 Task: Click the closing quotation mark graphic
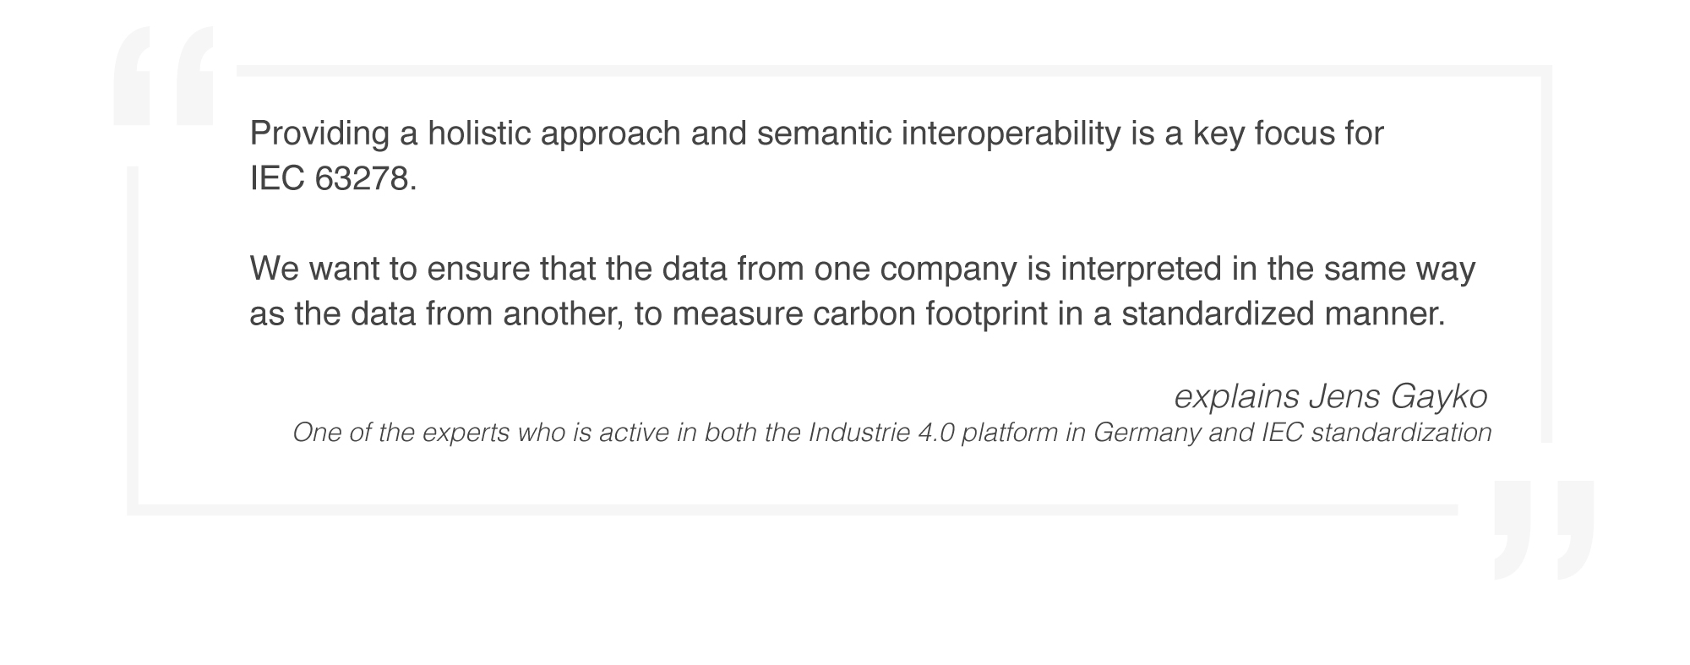click(x=1544, y=531)
